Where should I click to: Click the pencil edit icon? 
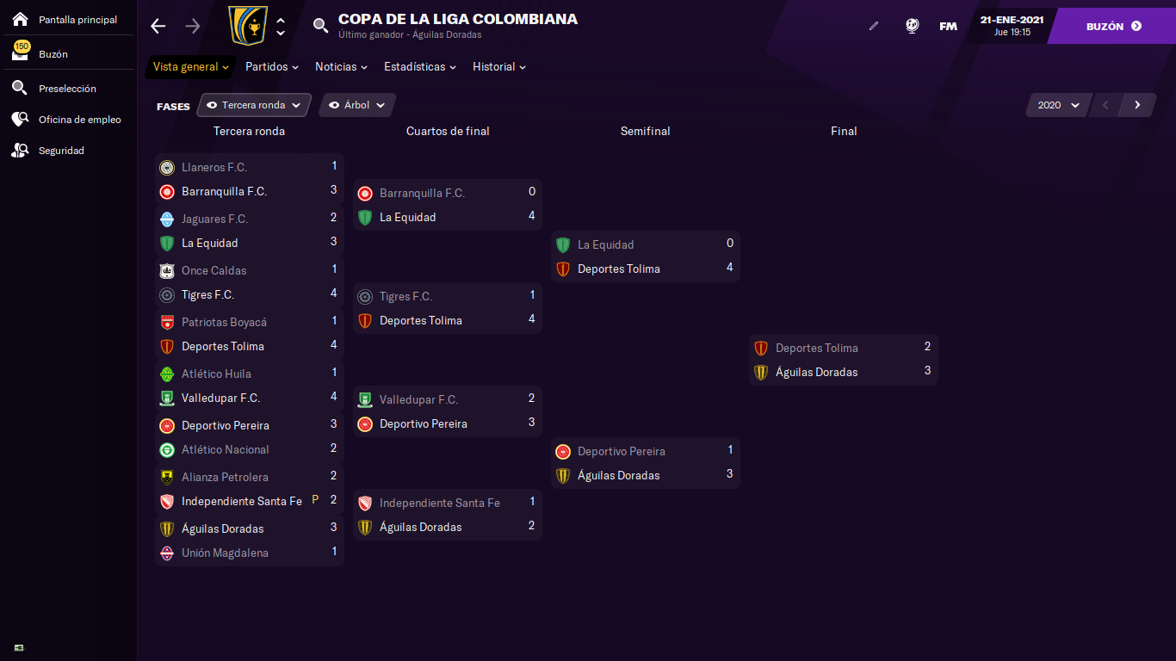click(874, 26)
